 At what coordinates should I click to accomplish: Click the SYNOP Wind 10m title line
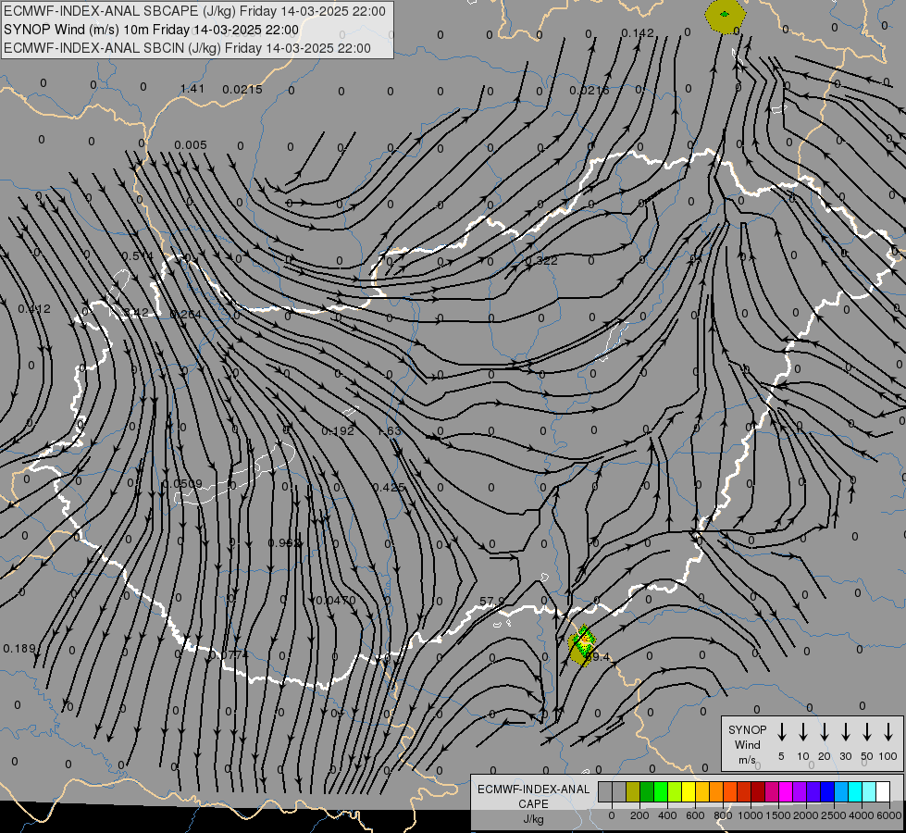click(152, 30)
